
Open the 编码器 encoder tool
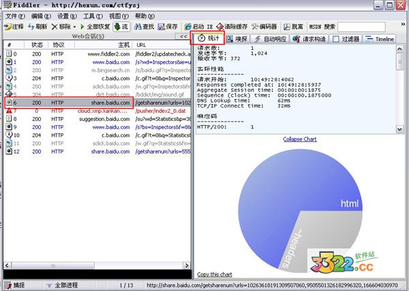(264, 27)
